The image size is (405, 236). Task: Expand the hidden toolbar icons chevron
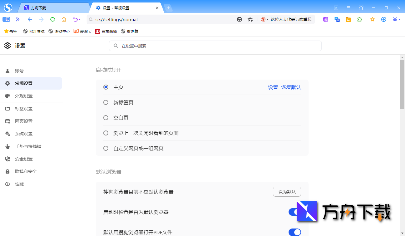[18, 19]
